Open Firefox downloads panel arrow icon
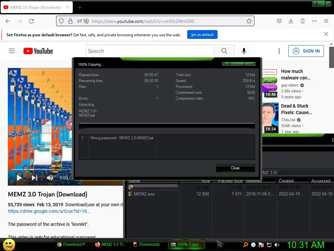 coord(291,21)
